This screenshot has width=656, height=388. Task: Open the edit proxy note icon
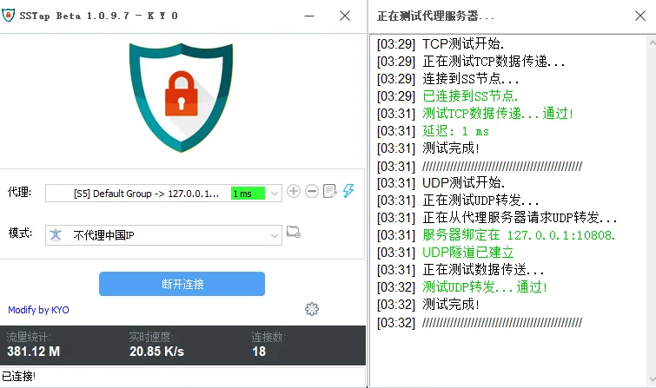tap(329, 191)
